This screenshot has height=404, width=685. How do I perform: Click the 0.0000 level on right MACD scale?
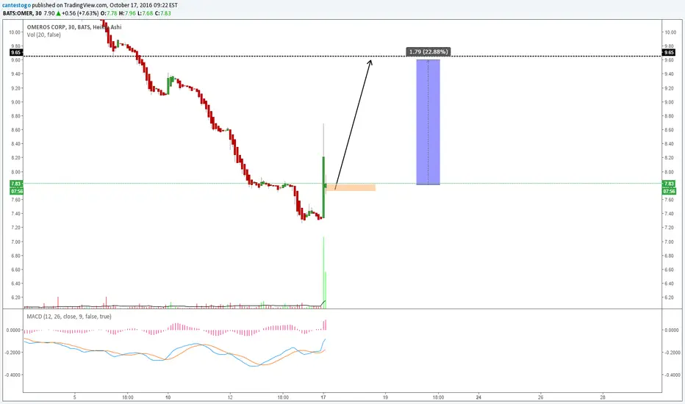672,331
